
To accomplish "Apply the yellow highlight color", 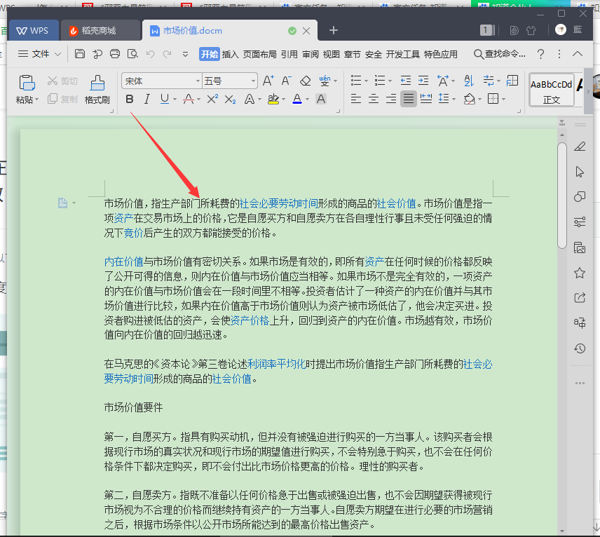I will point(273,99).
